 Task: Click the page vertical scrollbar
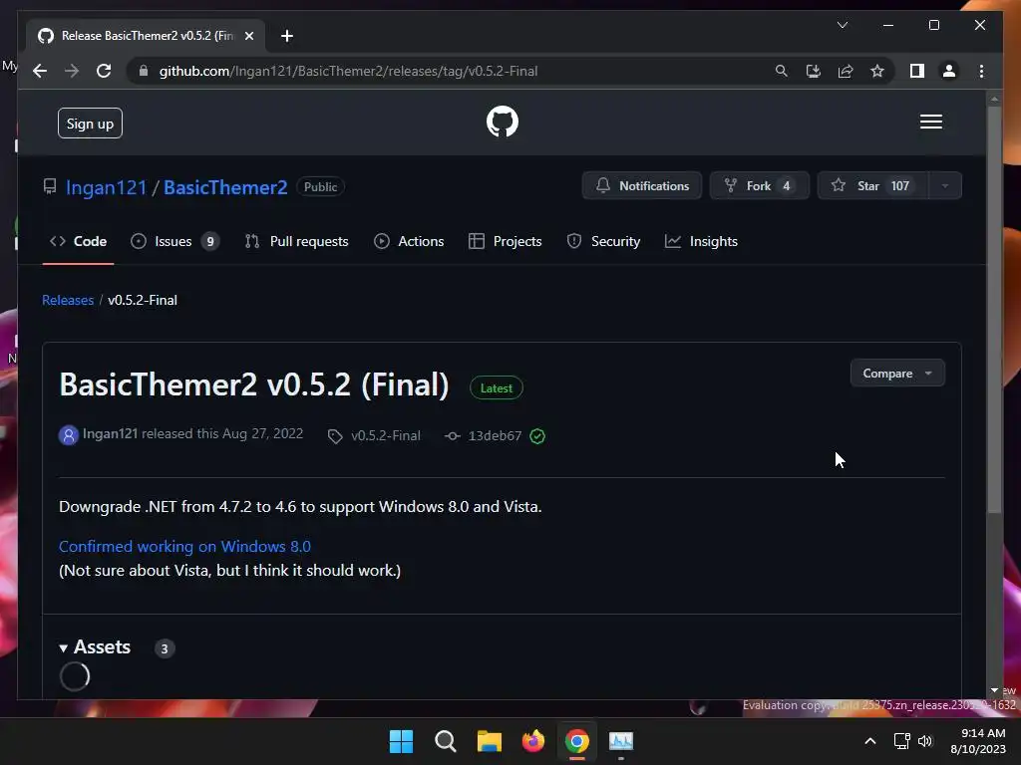click(994, 310)
